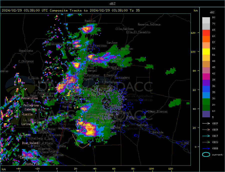
Task: Pick the bright green 20-30 dBZ legend band
Action: 206,102
